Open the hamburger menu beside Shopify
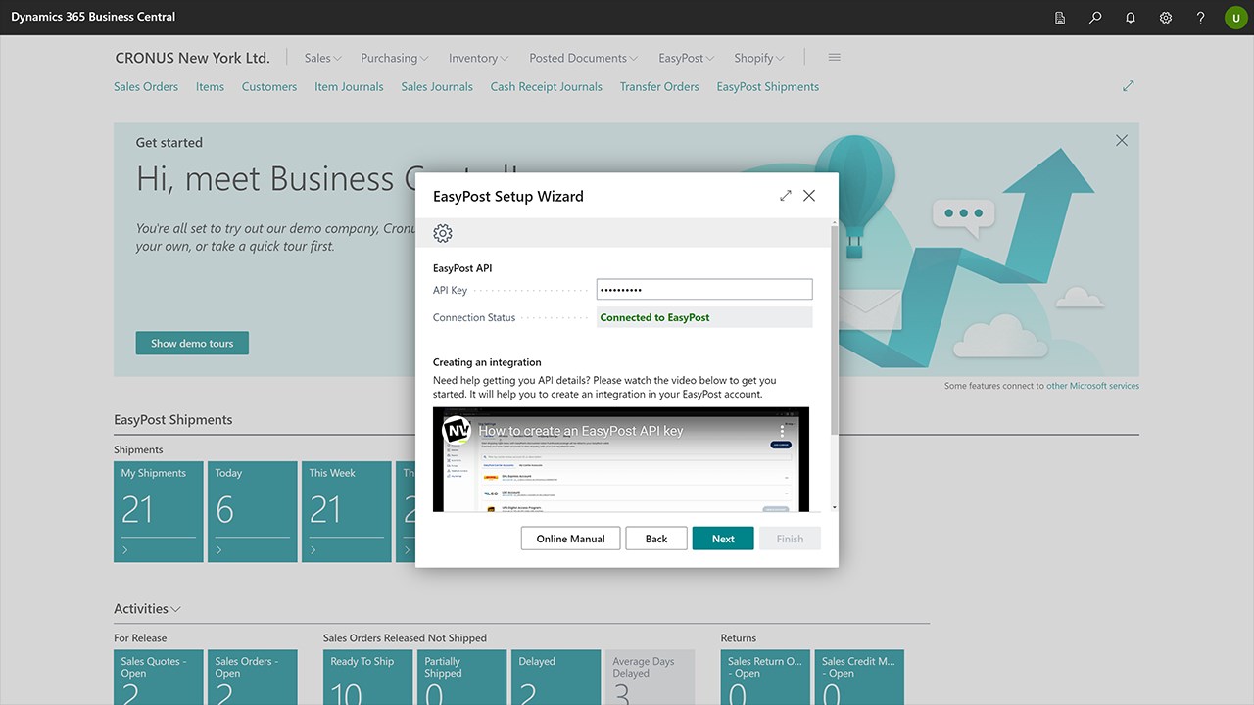The width and height of the screenshot is (1254, 705). (835, 58)
